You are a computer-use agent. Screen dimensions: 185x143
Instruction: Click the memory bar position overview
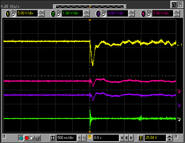point(90,7)
